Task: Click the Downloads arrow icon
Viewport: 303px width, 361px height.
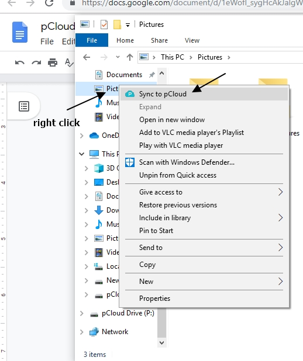Action: [x=99, y=210]
